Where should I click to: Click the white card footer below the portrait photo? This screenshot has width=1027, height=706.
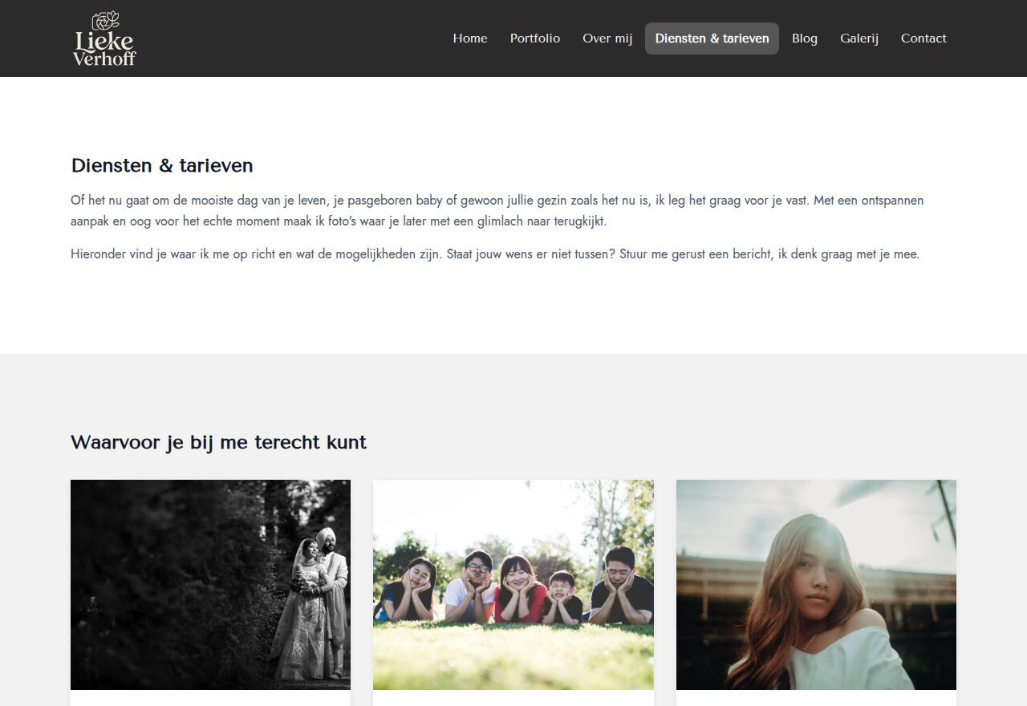click(x=816, y=698)
